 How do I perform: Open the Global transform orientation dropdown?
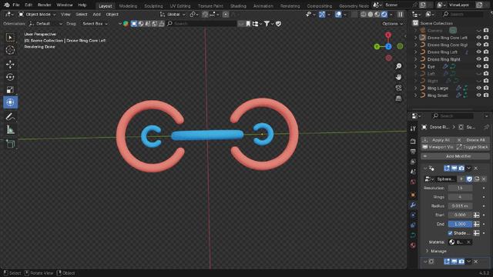point(173,15)
